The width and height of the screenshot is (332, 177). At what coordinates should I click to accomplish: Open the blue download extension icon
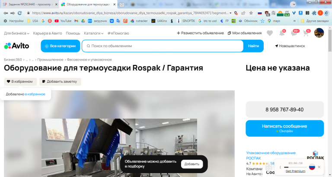[300, 13]
